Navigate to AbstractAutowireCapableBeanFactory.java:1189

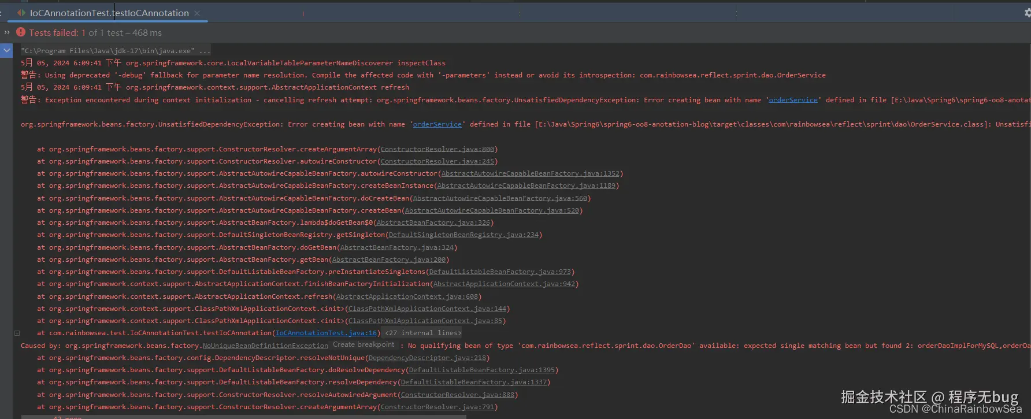pyautogui.click(x=526, y=186)
